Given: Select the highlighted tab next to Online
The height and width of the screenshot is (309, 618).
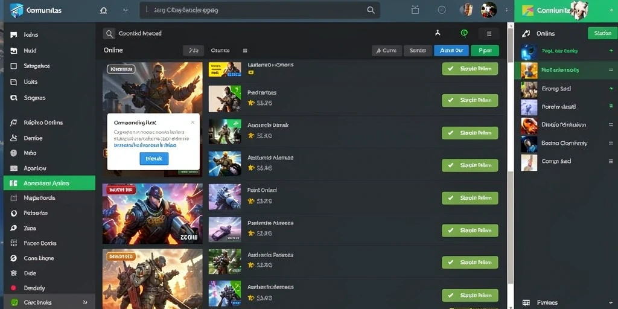Looking at the screenshot, I should (194, 51).
